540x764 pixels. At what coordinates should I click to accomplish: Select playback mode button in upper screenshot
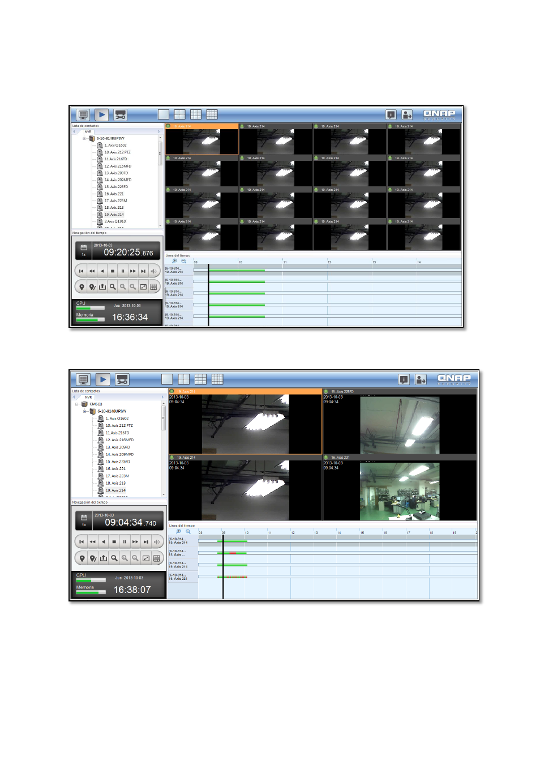tap(101, 115)
